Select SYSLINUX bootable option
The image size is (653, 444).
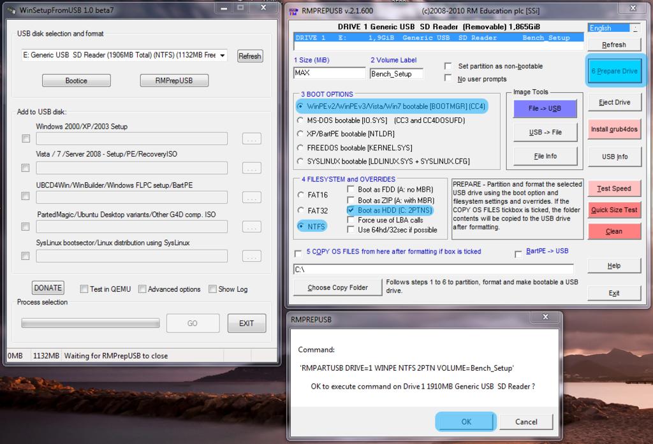pyautogui.click(x=300, y=161)
